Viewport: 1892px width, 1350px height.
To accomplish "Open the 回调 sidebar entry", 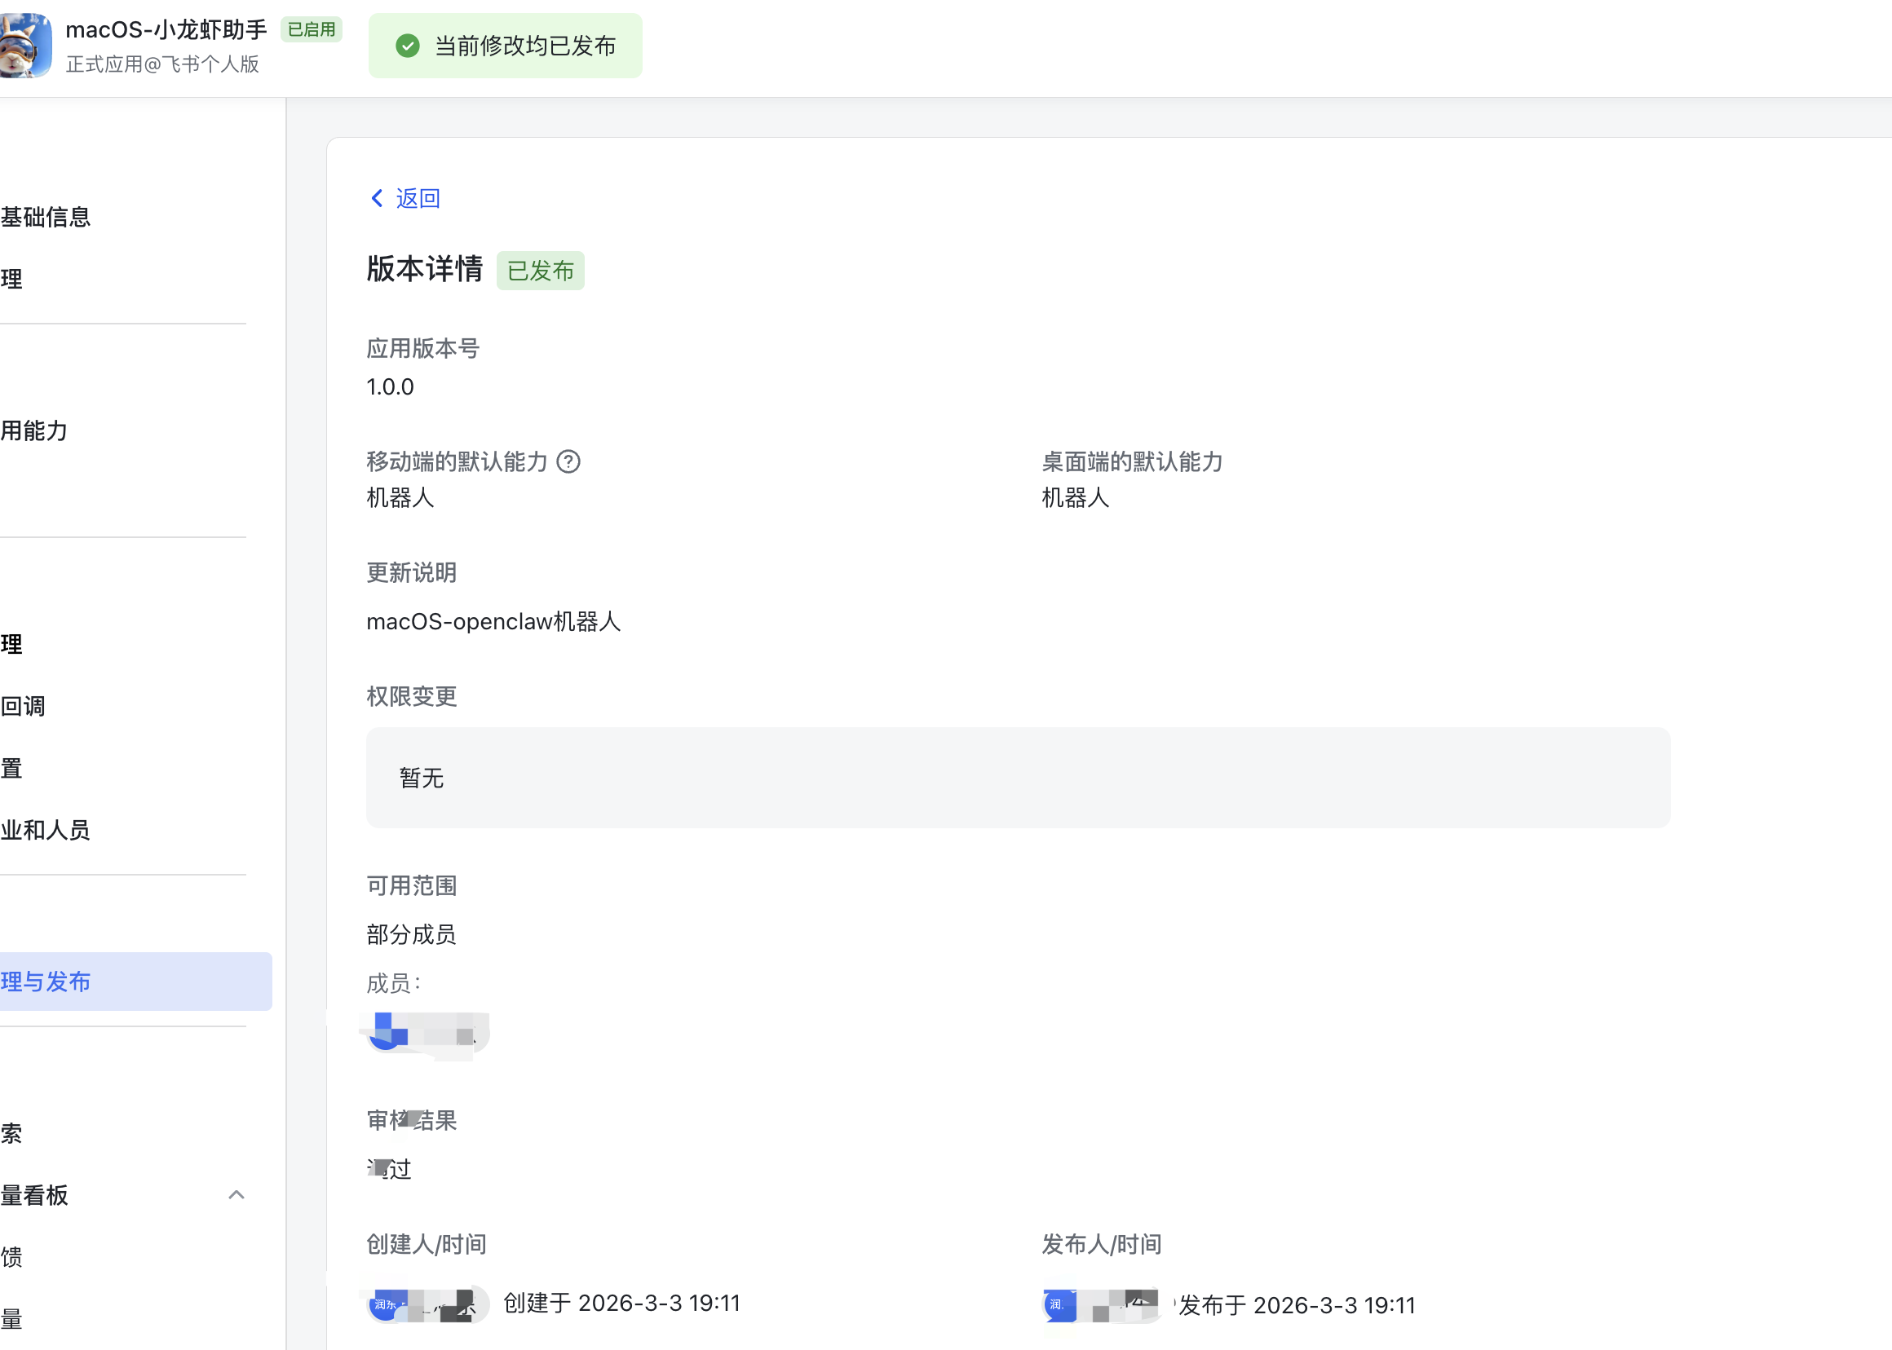I will point(23,706).
